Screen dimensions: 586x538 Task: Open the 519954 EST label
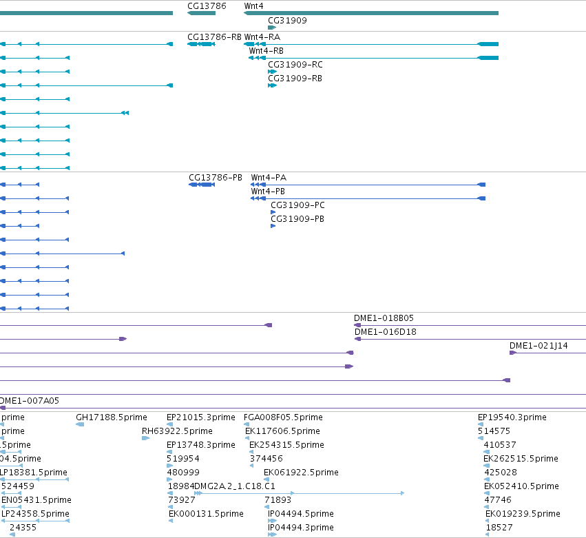[x=183, y=458]
